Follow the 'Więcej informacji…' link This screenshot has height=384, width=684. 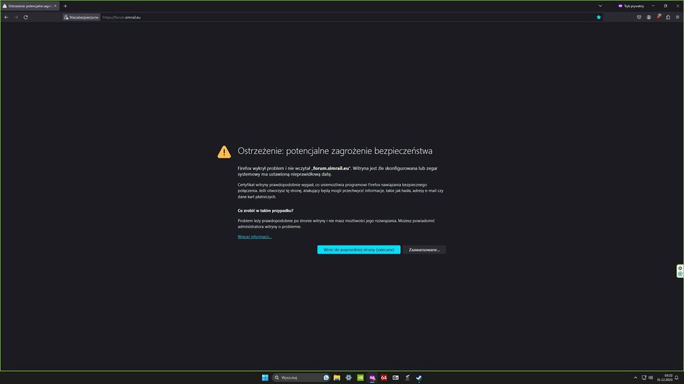[x=254, y=236]
